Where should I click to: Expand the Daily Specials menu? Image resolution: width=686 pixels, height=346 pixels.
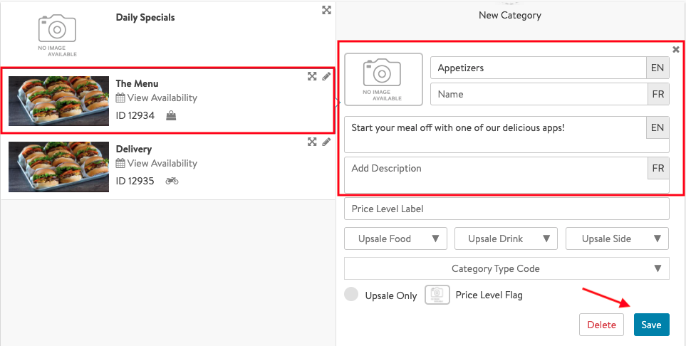tap(326, 10)
